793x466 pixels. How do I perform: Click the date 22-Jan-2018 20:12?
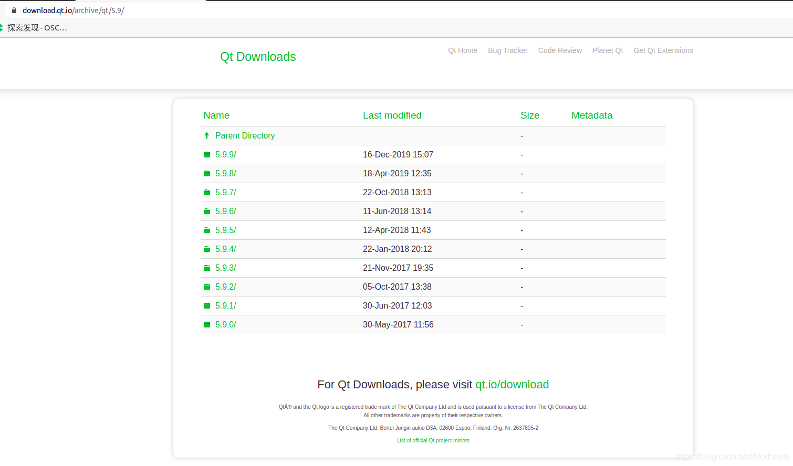(x=398, y=249)
